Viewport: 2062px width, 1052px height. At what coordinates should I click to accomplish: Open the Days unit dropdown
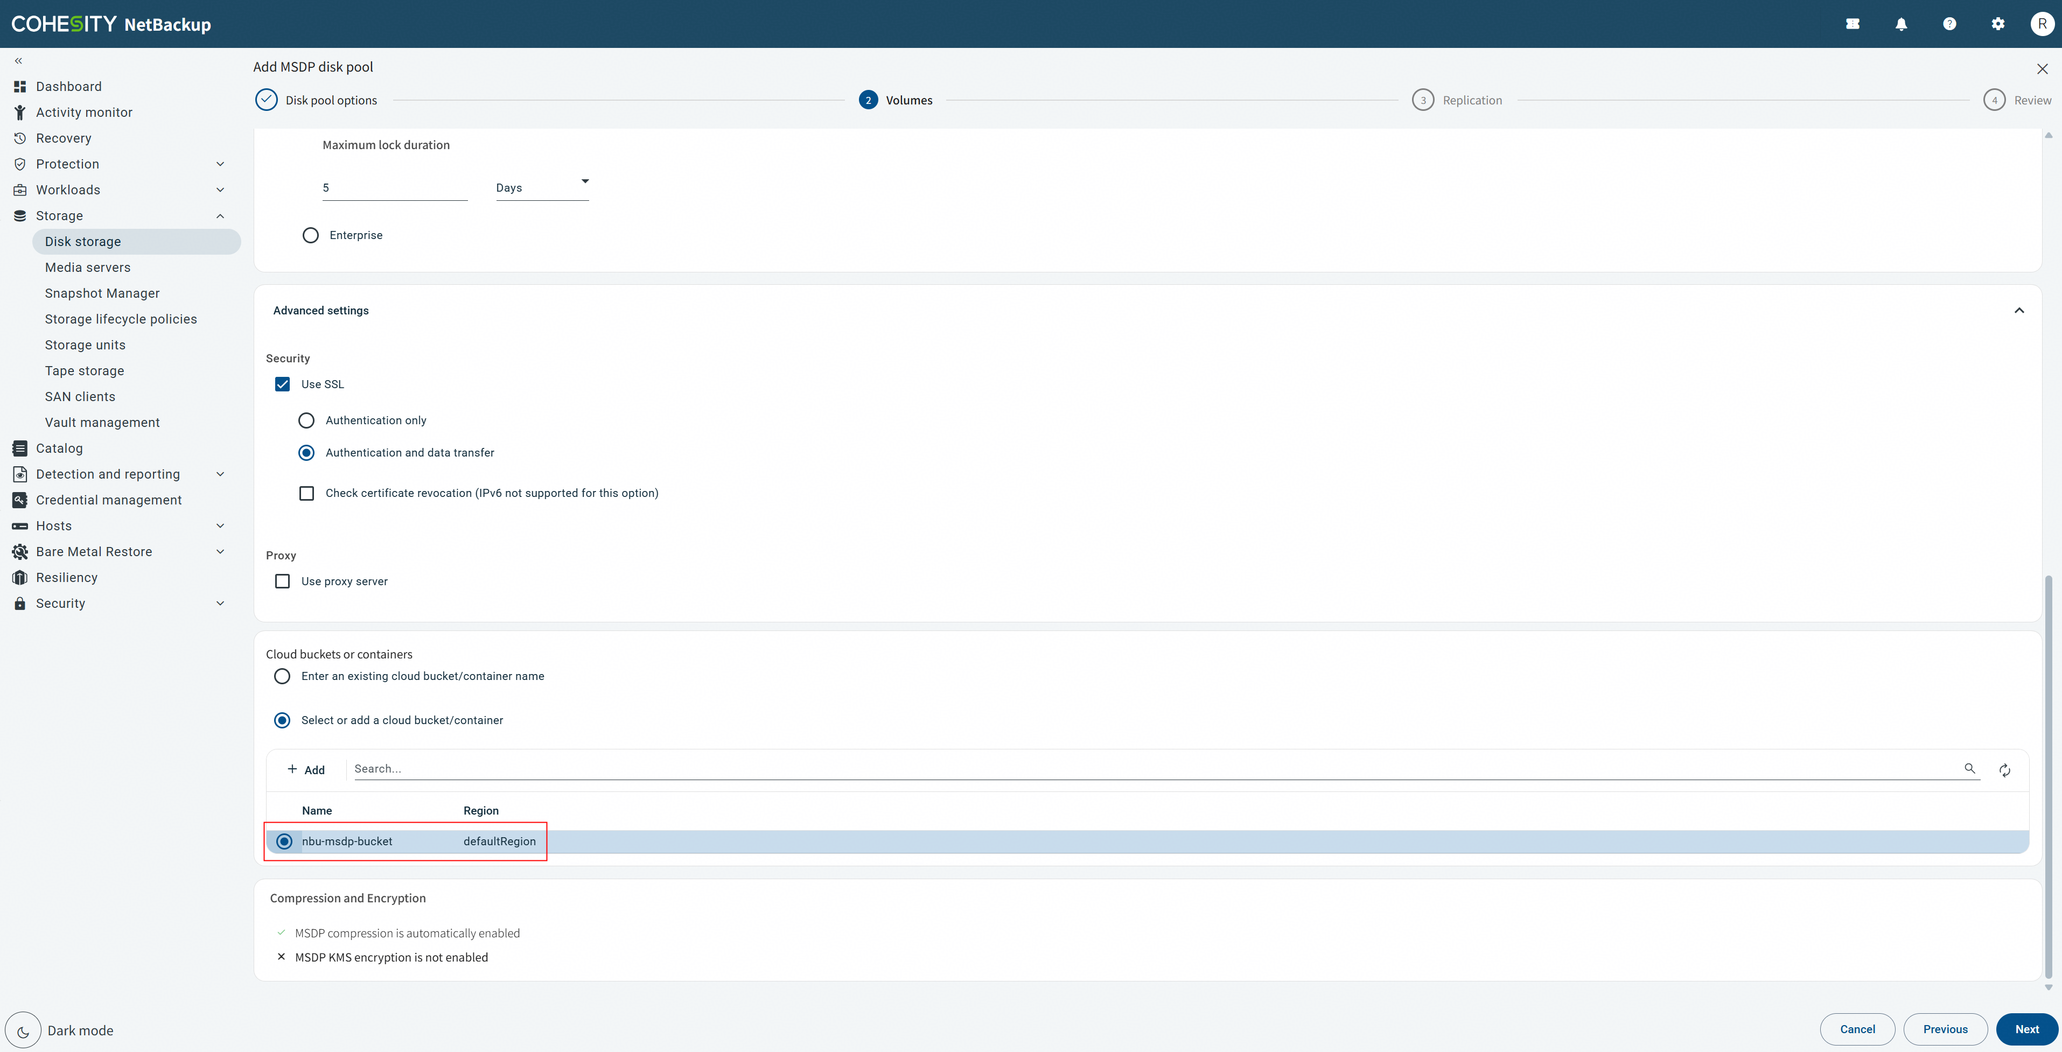(x=543, y=187)
